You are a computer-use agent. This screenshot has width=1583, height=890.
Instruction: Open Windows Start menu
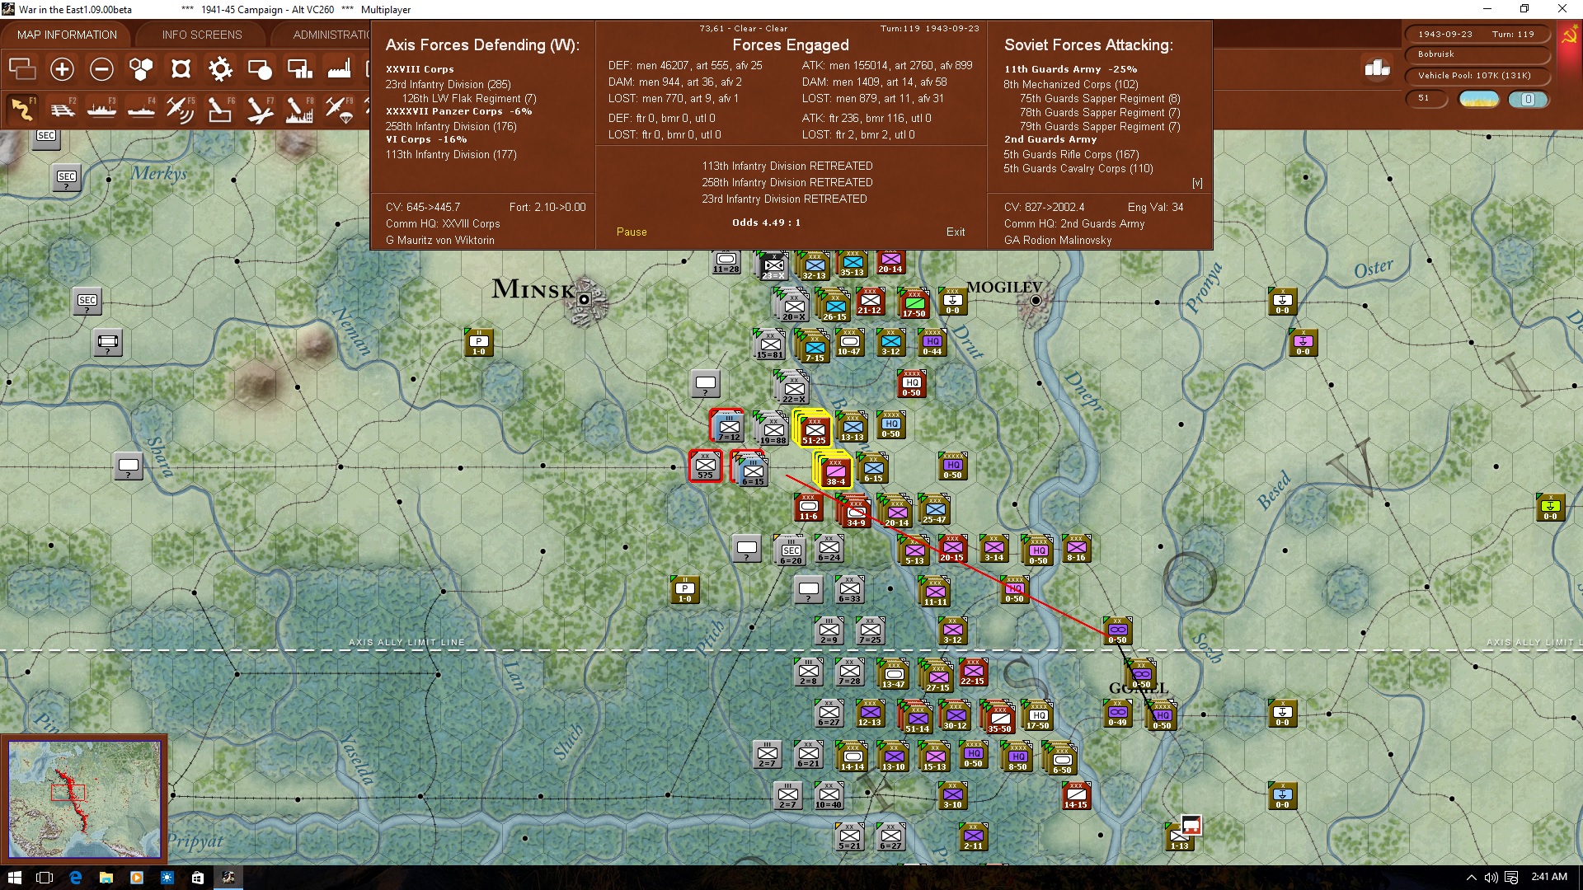click(14, 878)
